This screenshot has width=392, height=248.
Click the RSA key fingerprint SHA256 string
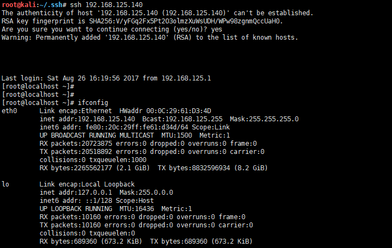[x=186, y=21]
